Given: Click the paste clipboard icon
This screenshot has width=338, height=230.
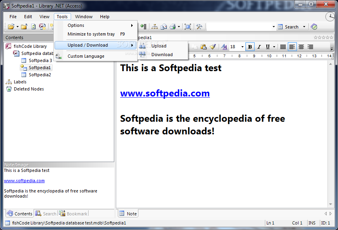Looking at the screenshot, I should 204,47.
